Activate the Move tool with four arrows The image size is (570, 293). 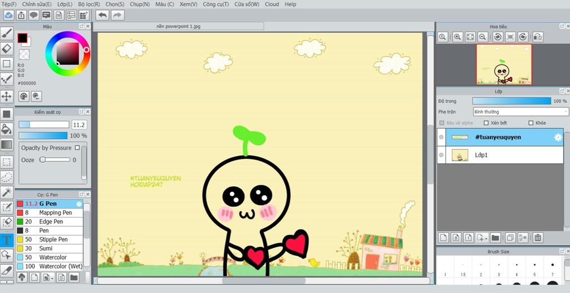[x=7, y=97]
